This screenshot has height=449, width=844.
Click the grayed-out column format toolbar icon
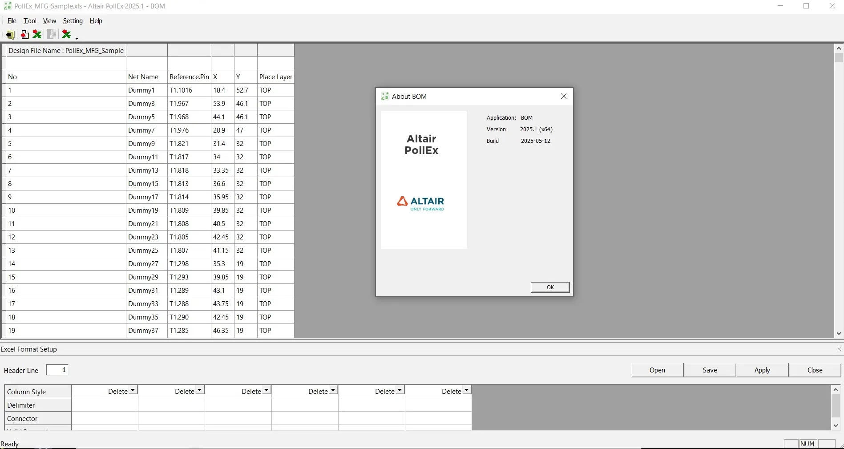[x=52, y=34]
